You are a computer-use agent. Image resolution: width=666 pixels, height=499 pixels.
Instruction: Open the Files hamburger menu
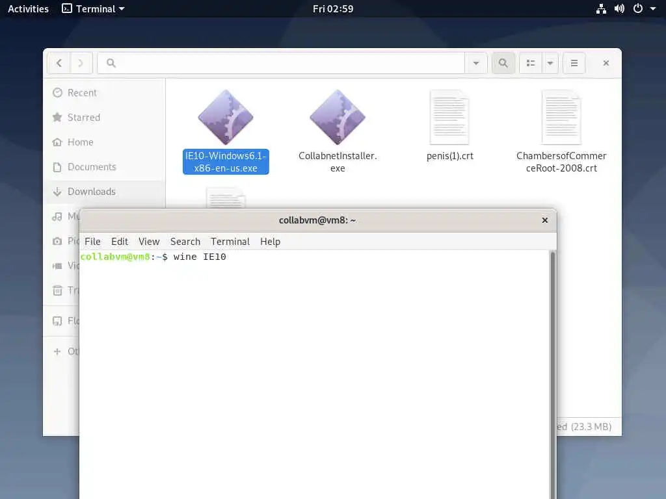(x=574, y=63)
